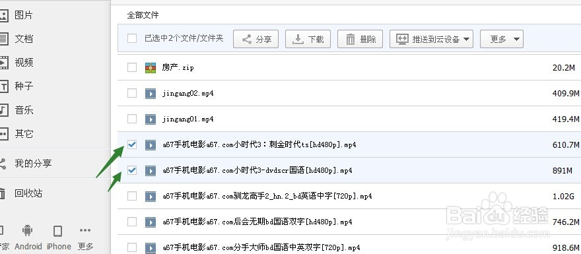The image size is (581, 254).
Task: Uncheck the 小时代3:刺金时代ts file checkbox
Action: pyautogui.click(x=132, y=144)
